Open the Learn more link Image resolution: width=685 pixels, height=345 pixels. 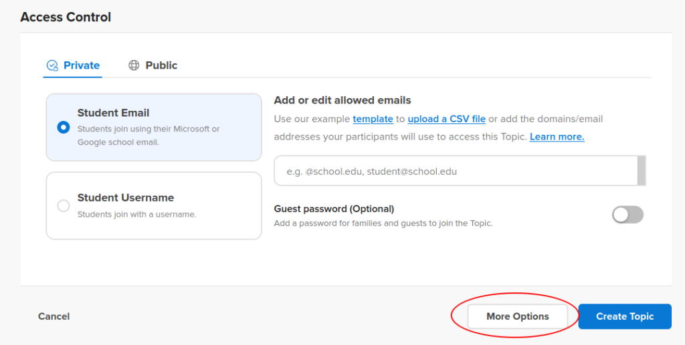557,137
